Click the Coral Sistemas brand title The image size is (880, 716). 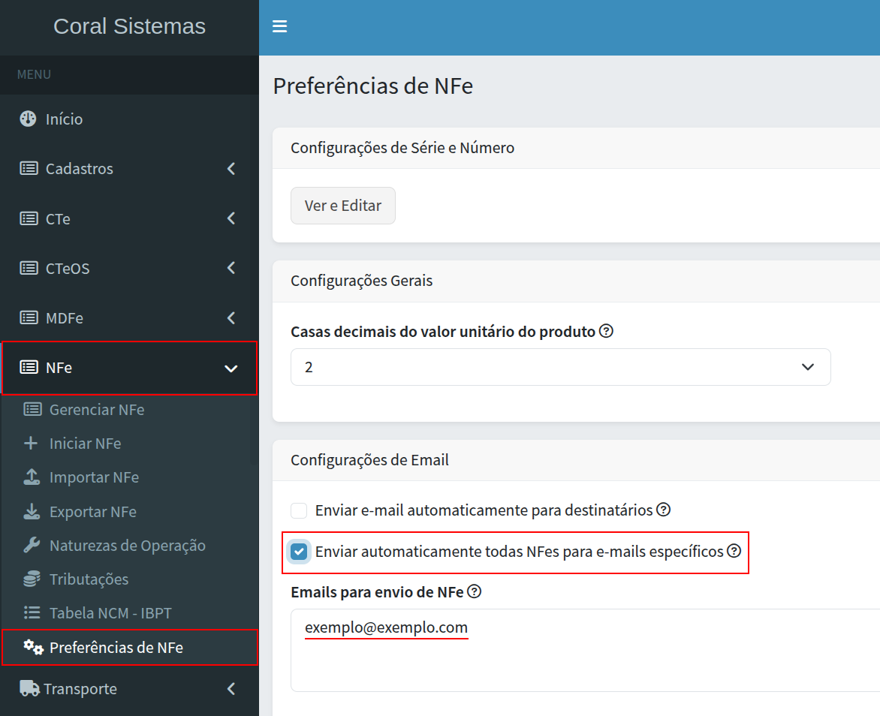pos(129,26)
